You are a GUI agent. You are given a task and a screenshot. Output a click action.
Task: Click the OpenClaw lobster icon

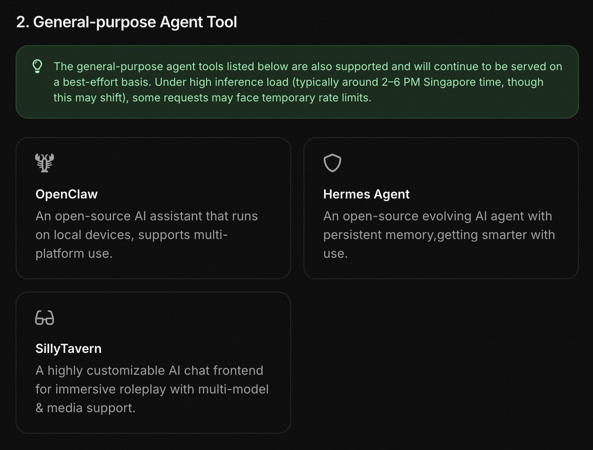[x=45, y=163]
